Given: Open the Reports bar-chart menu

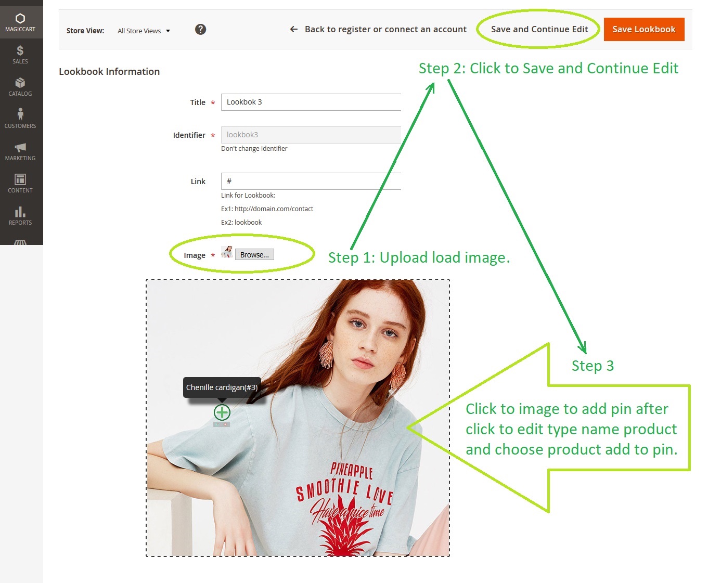Looking at the screenshot, I should [x=20, y=215].
